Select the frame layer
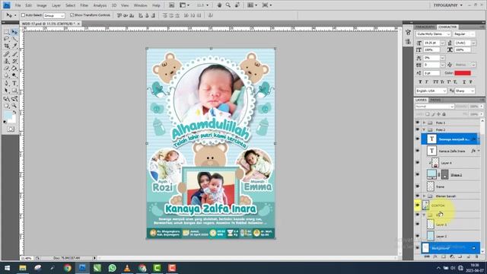The image size is (487, 274). 450,186
